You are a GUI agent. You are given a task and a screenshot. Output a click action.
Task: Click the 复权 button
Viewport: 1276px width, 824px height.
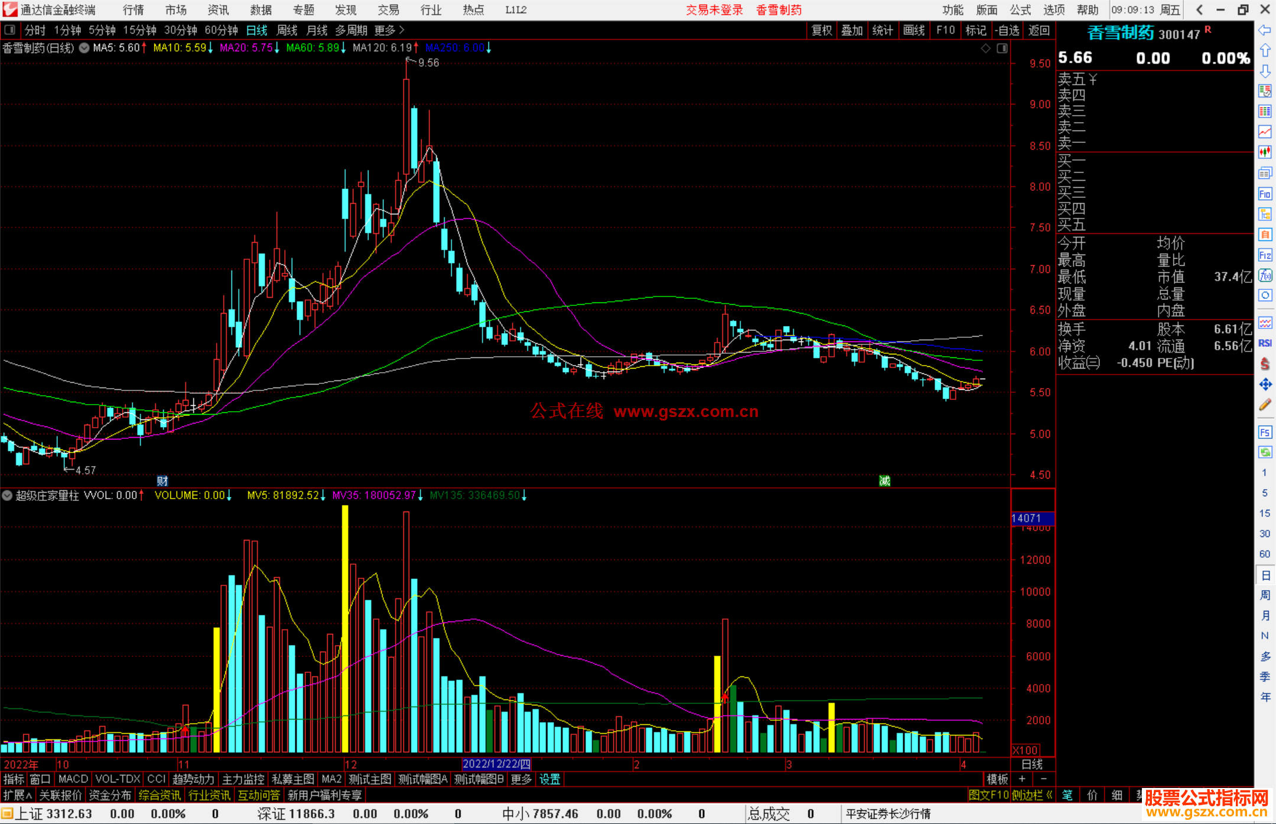pos(822,30)
